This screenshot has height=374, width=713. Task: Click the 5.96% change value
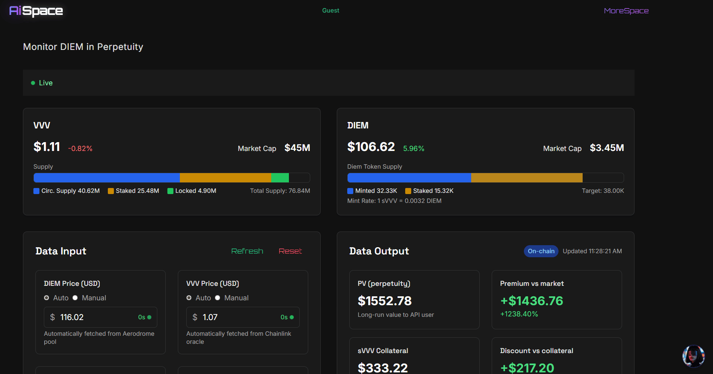(414, 149)
